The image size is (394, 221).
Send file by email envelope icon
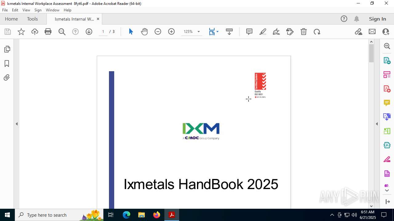point(372,32)
